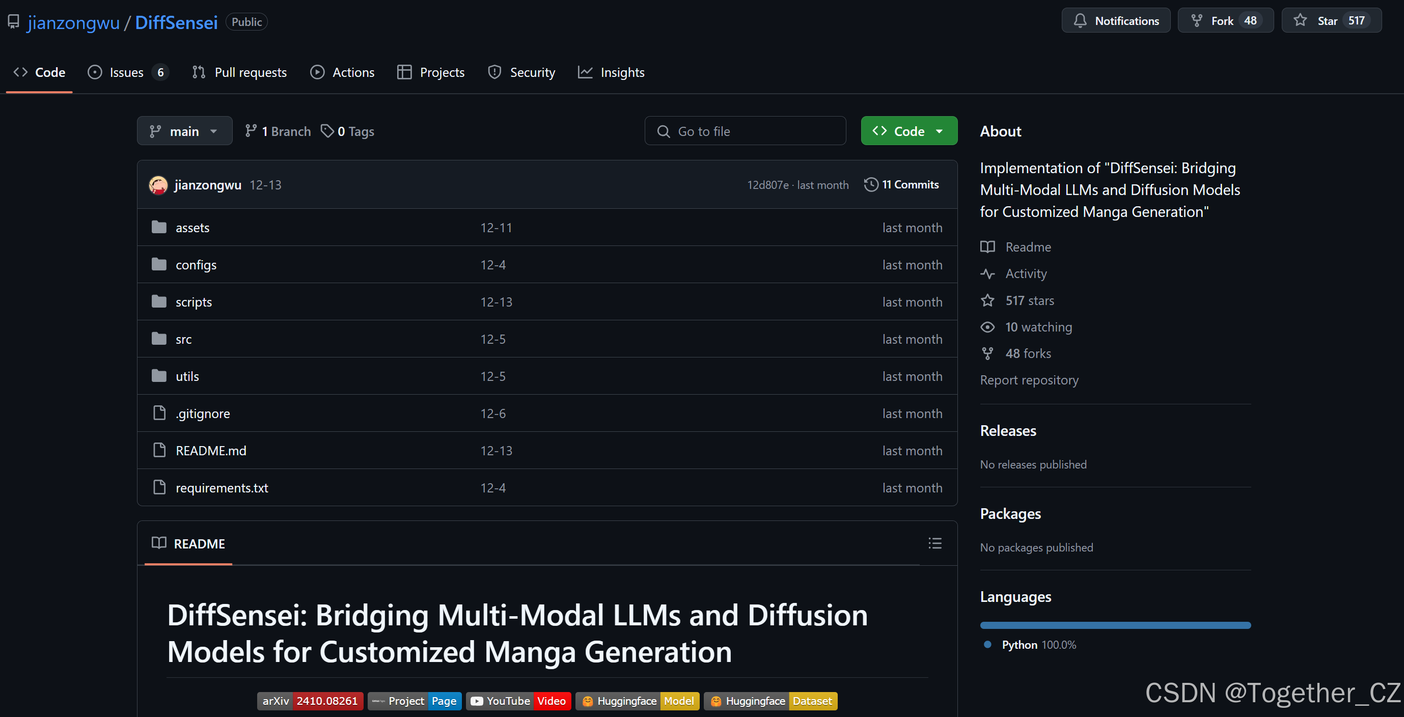Click the Security shield icon
Viewport: 1404px width, 717px height.
click(x=494, y=72)
